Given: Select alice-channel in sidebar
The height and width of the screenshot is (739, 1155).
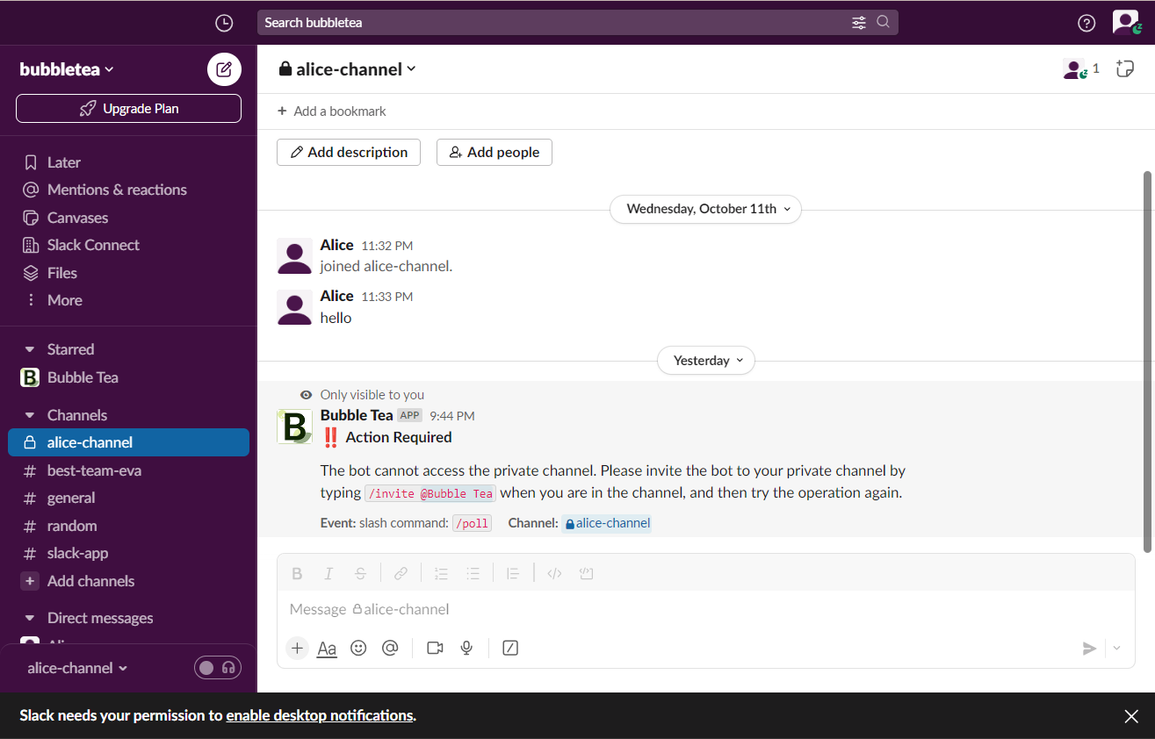Looking at the screenshot, I should (128, 442).
